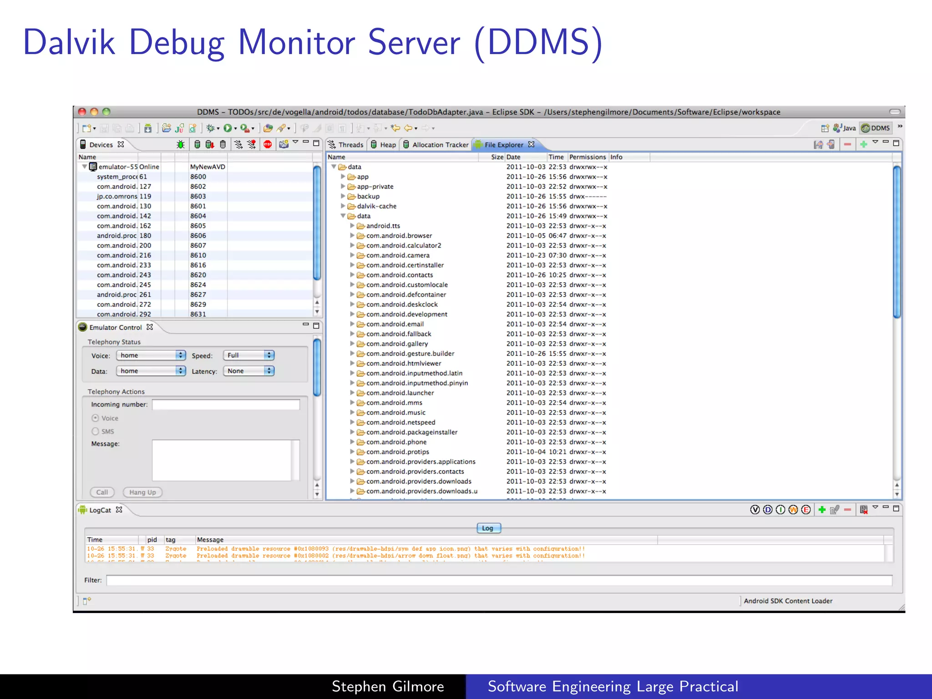Toggle the Info (I) log level filter
The image size is (932, 699).
pyautogui.click(x=780, y=510)
